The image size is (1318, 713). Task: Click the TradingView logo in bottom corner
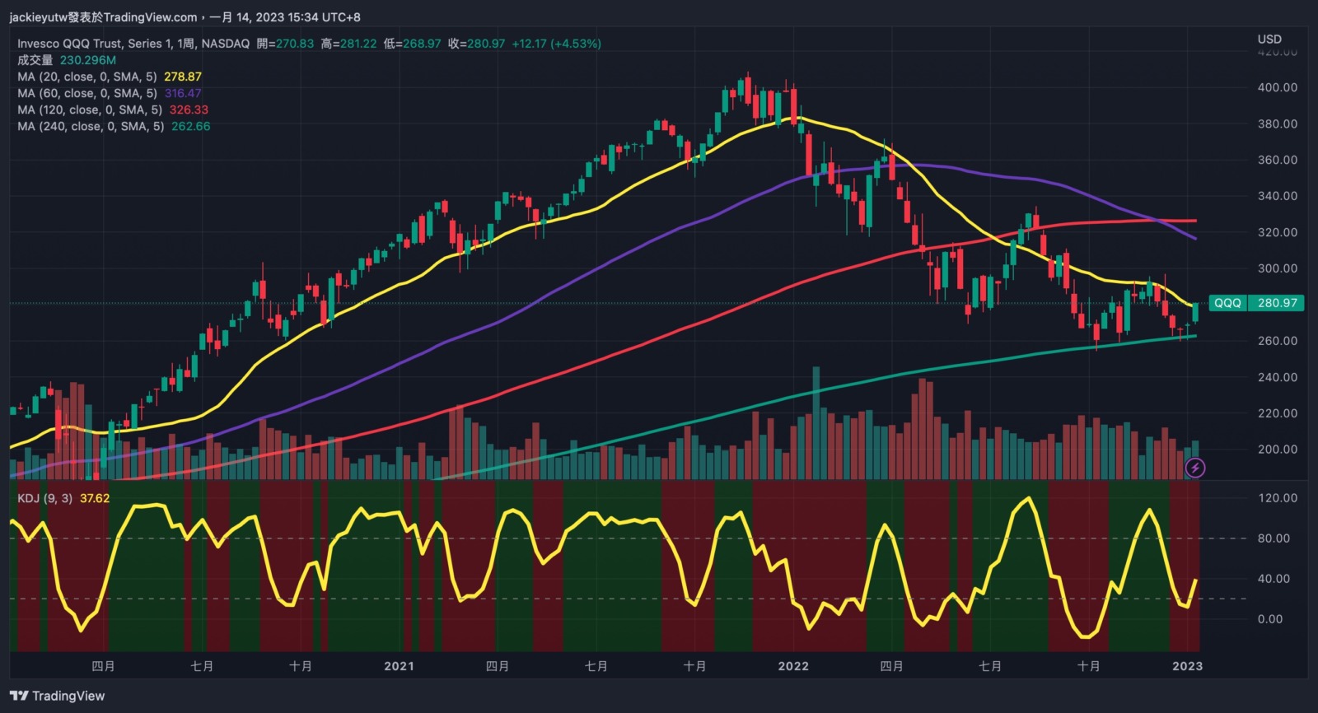point(57,696)
